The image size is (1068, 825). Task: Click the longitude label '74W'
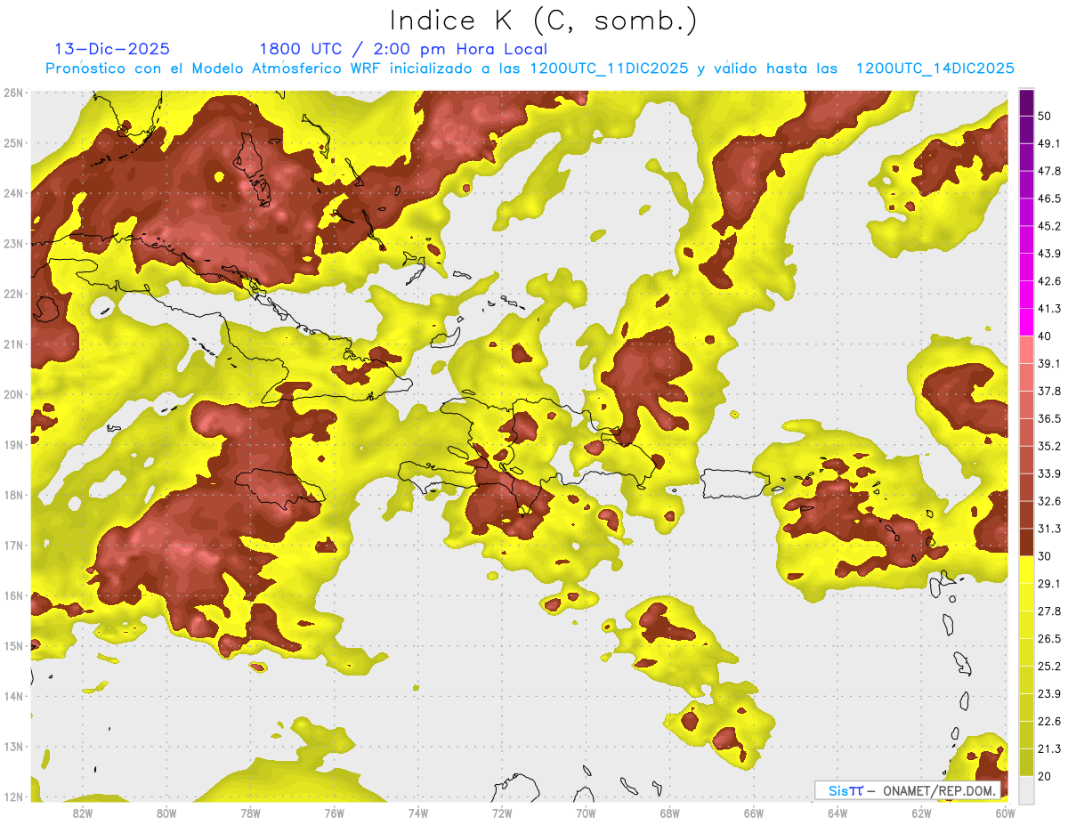pyautogui.click(x=417, y=813)
